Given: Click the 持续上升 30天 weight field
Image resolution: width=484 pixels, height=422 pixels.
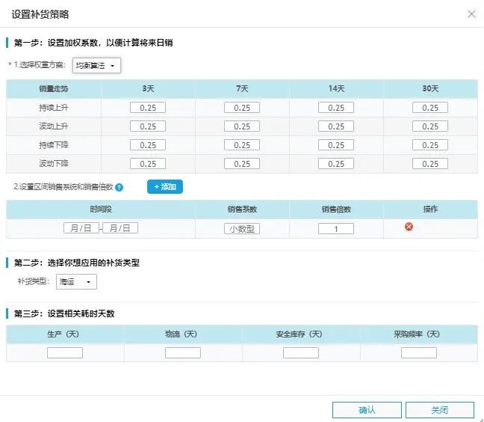Looking at the screenshot, I should [430, 108].
